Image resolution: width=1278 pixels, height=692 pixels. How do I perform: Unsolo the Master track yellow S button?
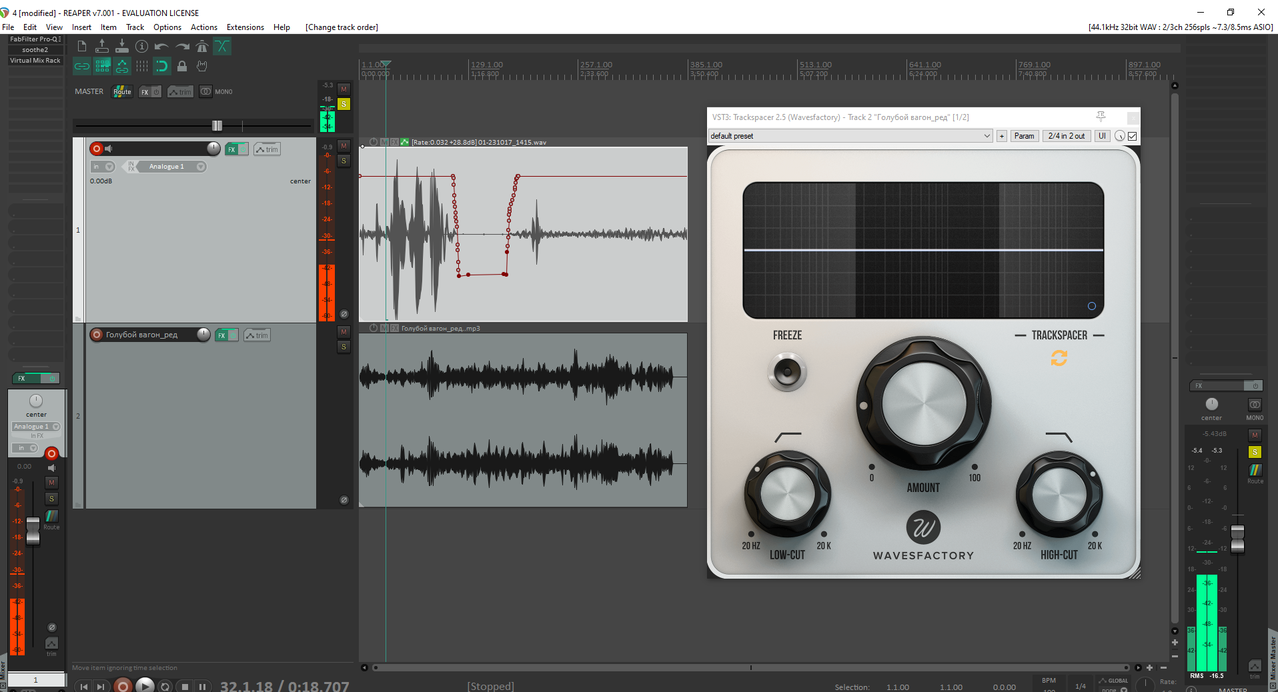point(344,104)
